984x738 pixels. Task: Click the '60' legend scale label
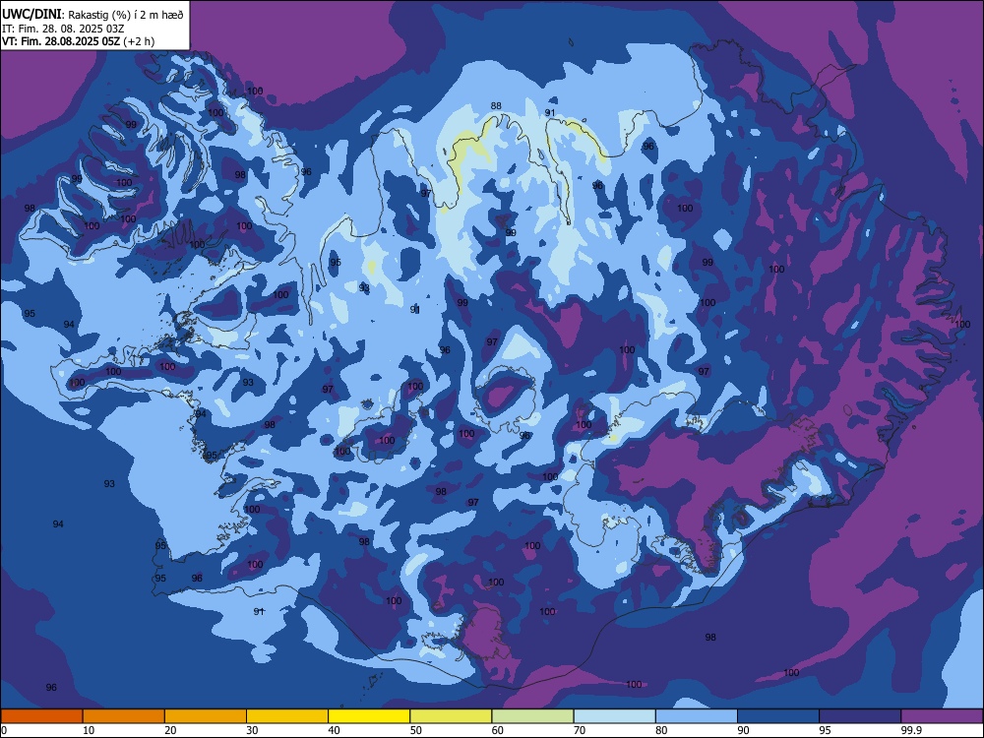pos(498,730)
